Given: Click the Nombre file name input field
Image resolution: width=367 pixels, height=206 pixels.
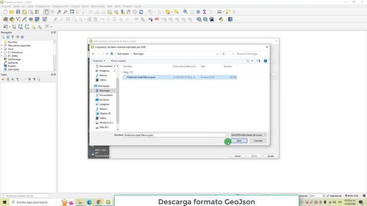Looking at the screenshot, I should (x=176, y=135).
